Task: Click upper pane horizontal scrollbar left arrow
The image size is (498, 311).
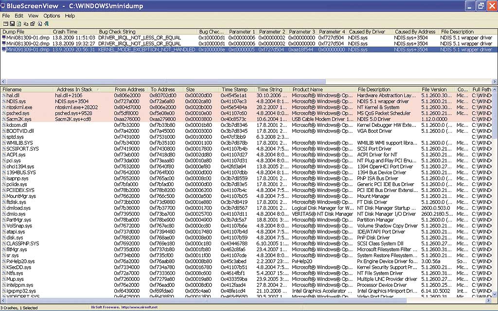Action: click(x=3, y=82)
